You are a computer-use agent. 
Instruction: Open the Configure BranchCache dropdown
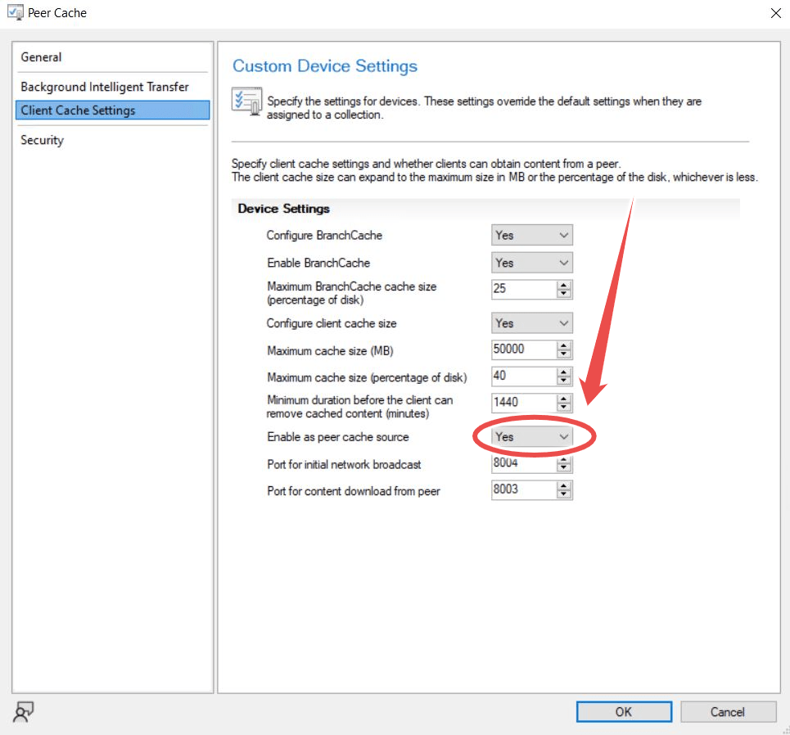pos(531,236)
